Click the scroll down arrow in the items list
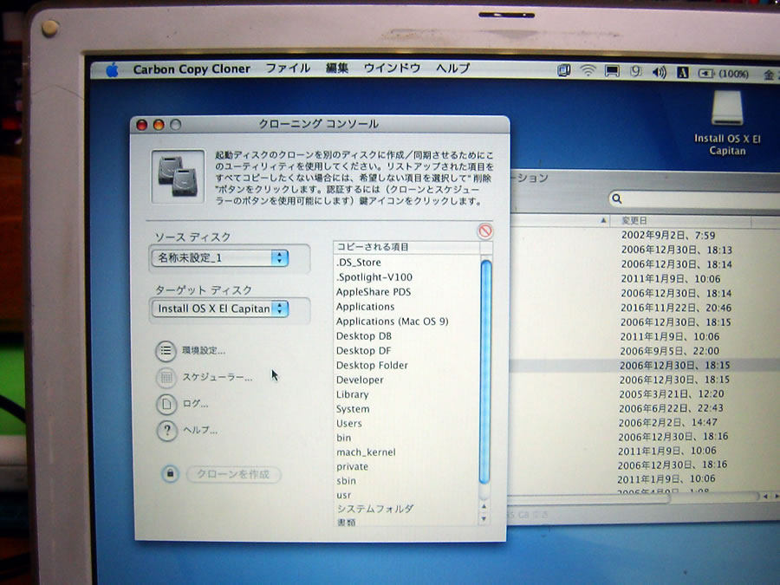The image size is (780, 585). tap(484, 519)
